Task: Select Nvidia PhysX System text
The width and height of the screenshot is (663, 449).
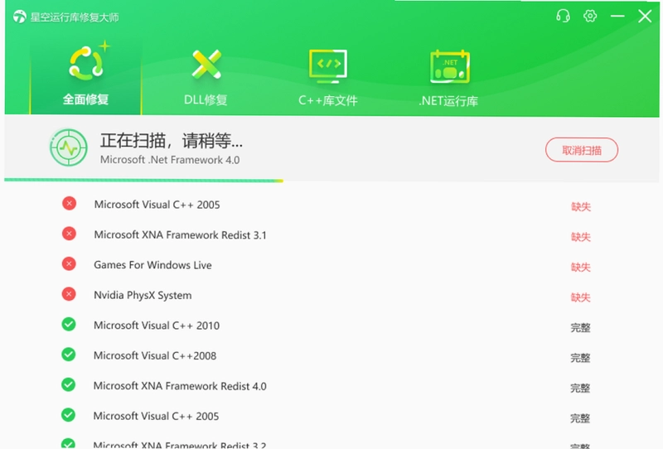Action: (143, 296)
